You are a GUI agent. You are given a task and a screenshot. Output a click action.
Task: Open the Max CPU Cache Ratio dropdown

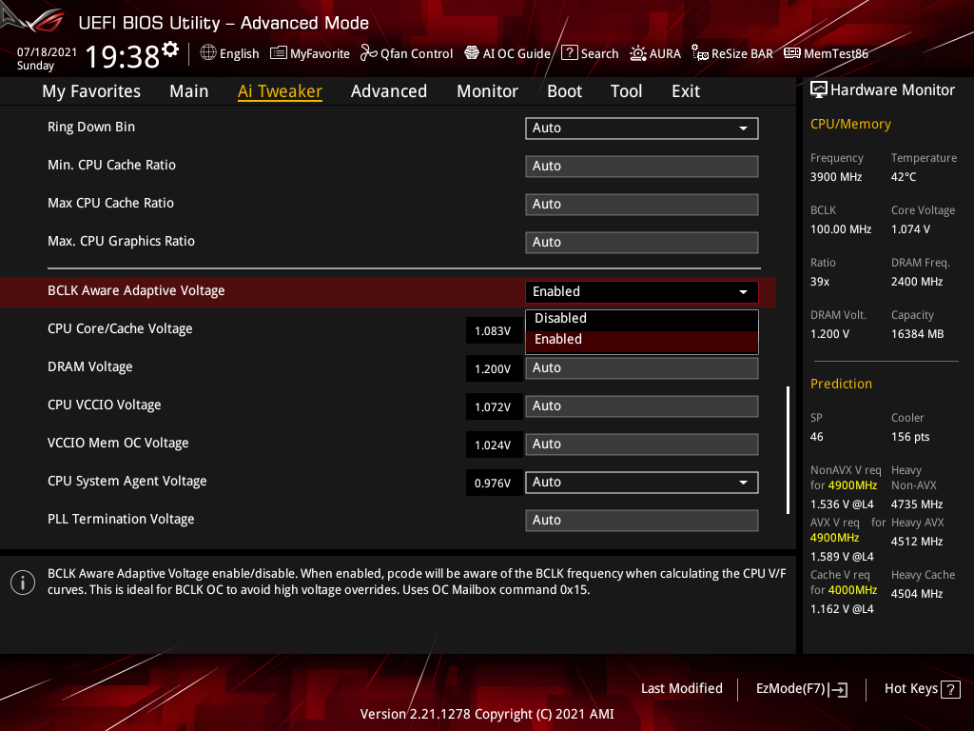point(641,204)
